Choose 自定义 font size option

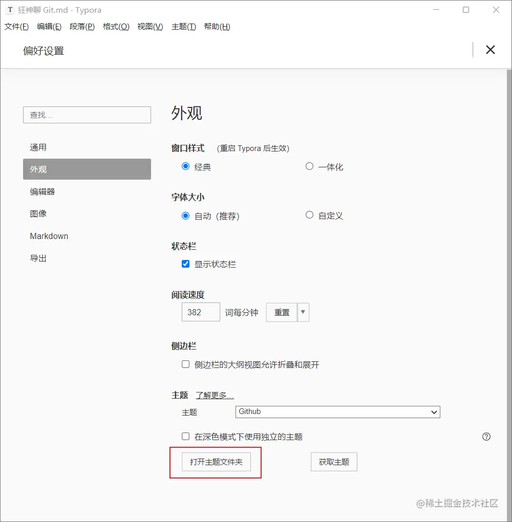[x=309, y=215]
